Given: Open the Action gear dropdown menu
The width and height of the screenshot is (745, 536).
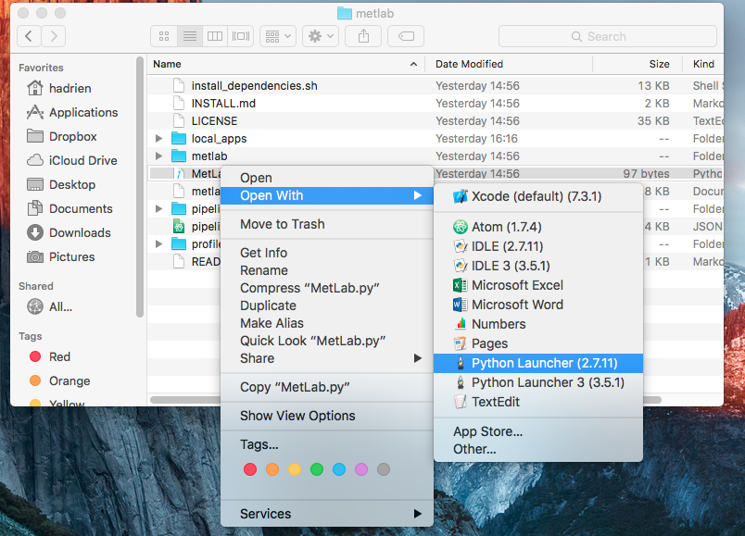Looking at the screenshot, I should click(321, 36).
